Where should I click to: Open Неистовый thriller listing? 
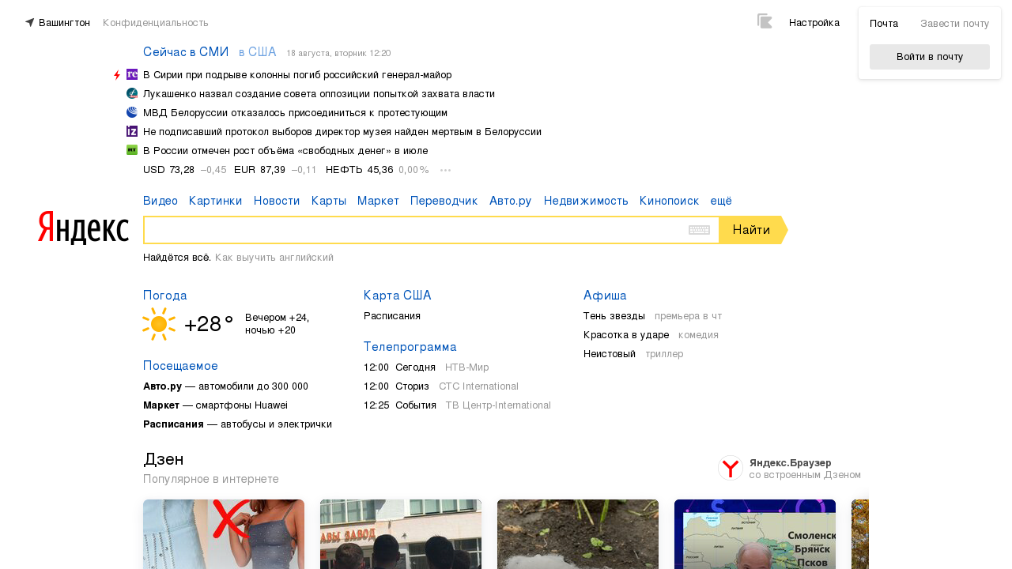click(x=610, y=354)
